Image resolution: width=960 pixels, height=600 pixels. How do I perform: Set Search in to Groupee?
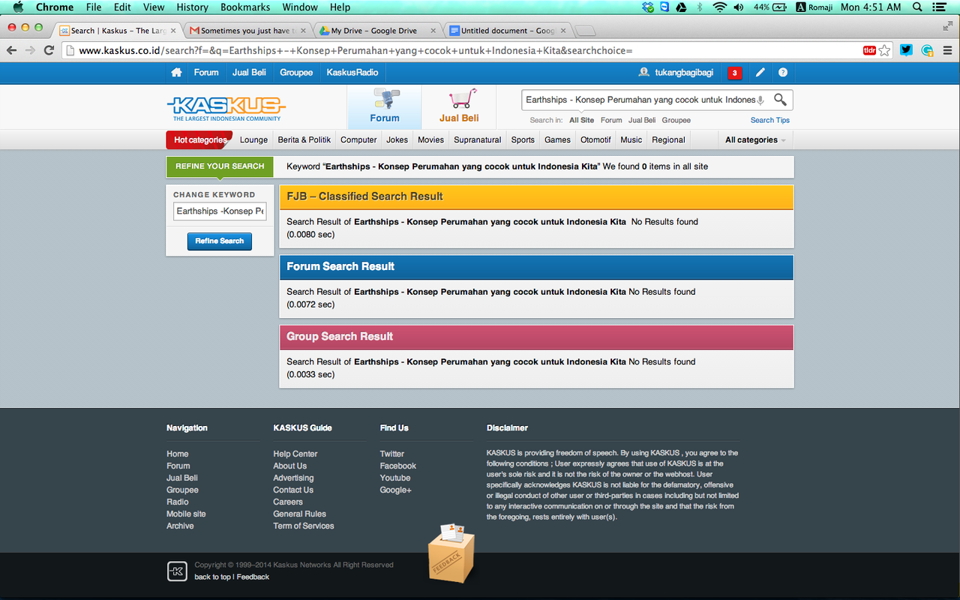676,120
